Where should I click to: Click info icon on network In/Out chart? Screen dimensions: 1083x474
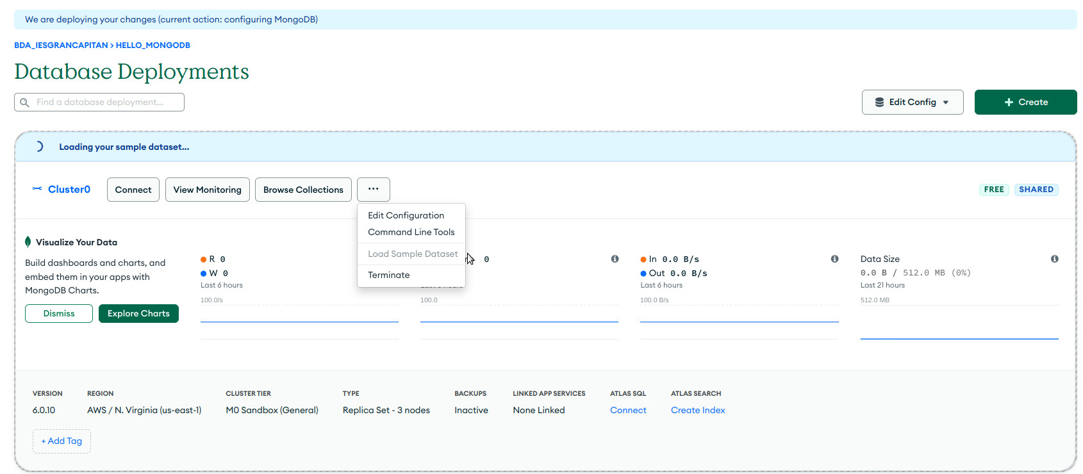834,259
